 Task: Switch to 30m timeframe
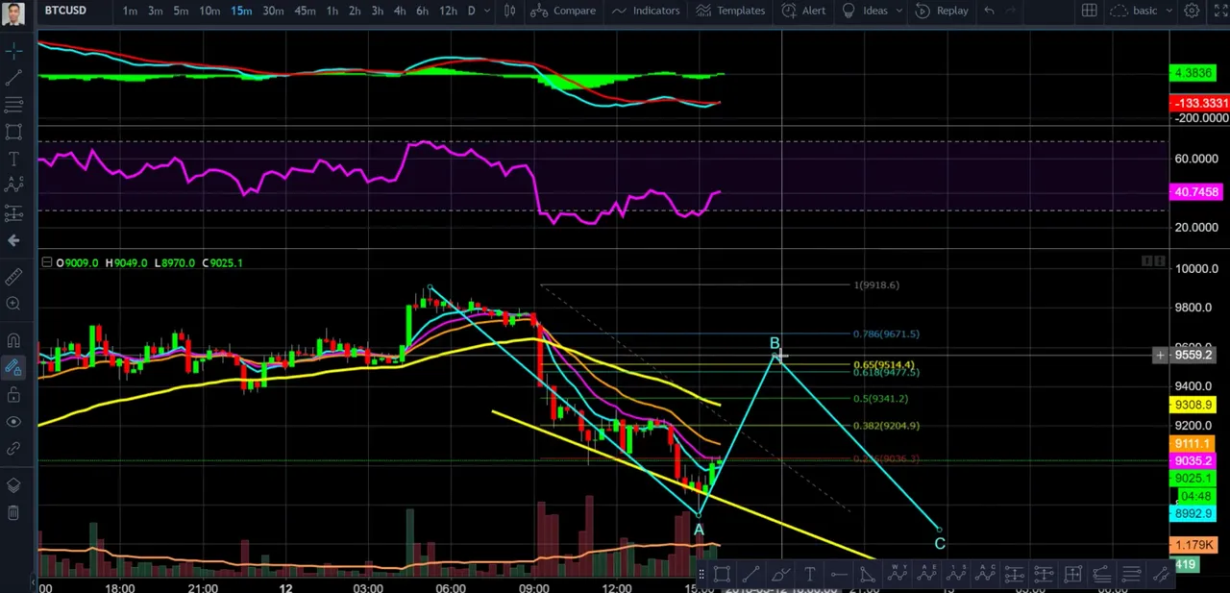tap(273, 11)
